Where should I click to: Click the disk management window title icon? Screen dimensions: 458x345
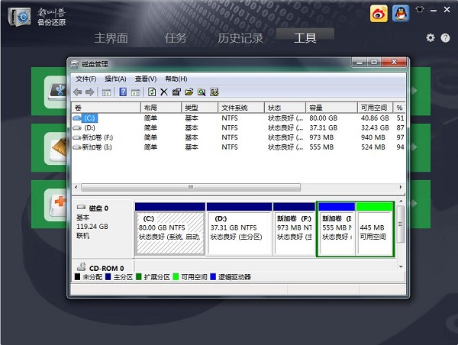pyautogui.click(x=75, y=64)
